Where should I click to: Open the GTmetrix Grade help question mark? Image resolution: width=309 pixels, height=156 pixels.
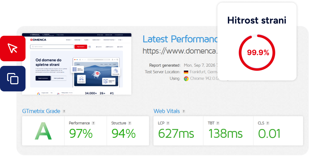tap(64, 111)
